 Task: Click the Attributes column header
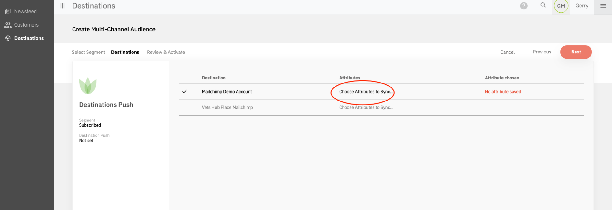point(350,78)
